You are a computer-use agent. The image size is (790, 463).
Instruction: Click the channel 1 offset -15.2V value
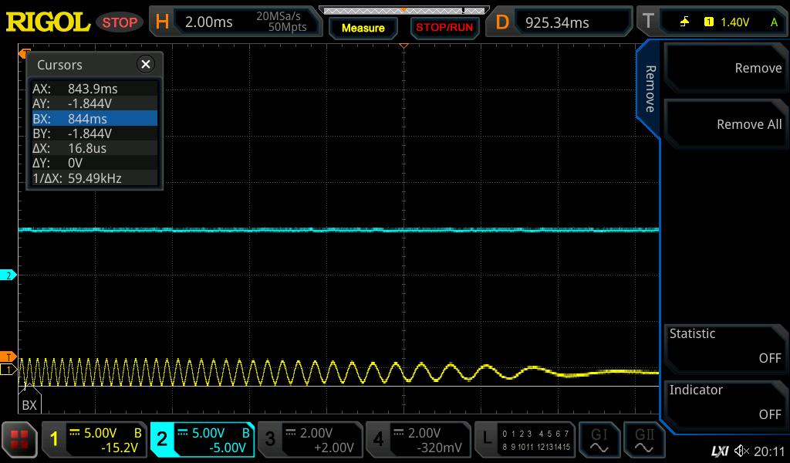point(120,448)
